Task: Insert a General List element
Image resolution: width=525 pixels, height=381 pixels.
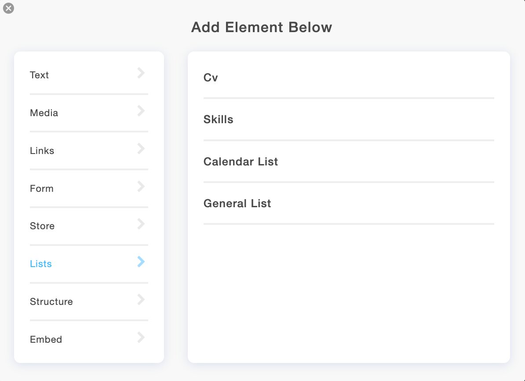Action: [349, 203]
